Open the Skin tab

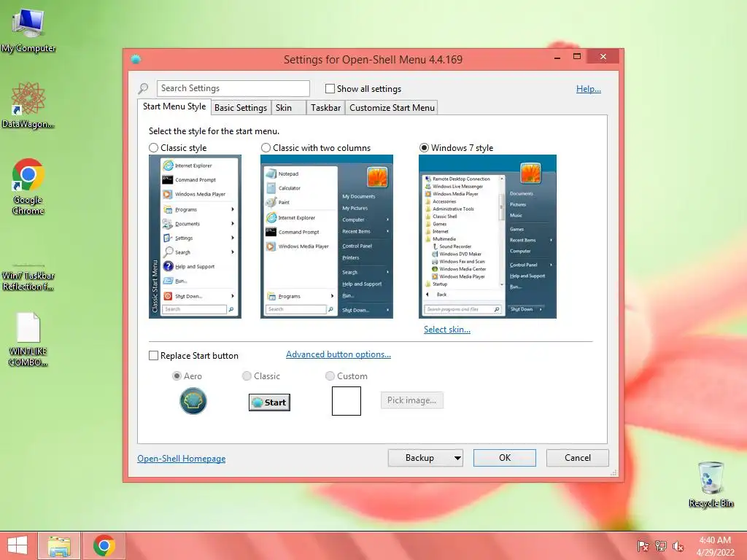[288, 108]
